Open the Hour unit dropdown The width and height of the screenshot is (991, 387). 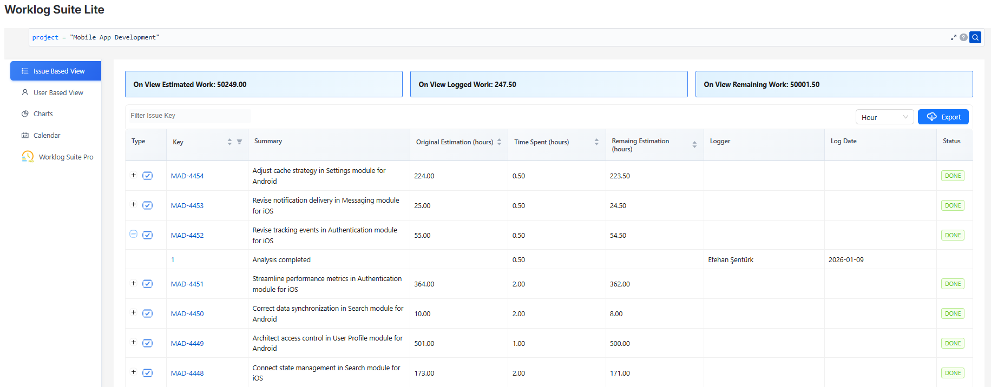pos(884,117)
